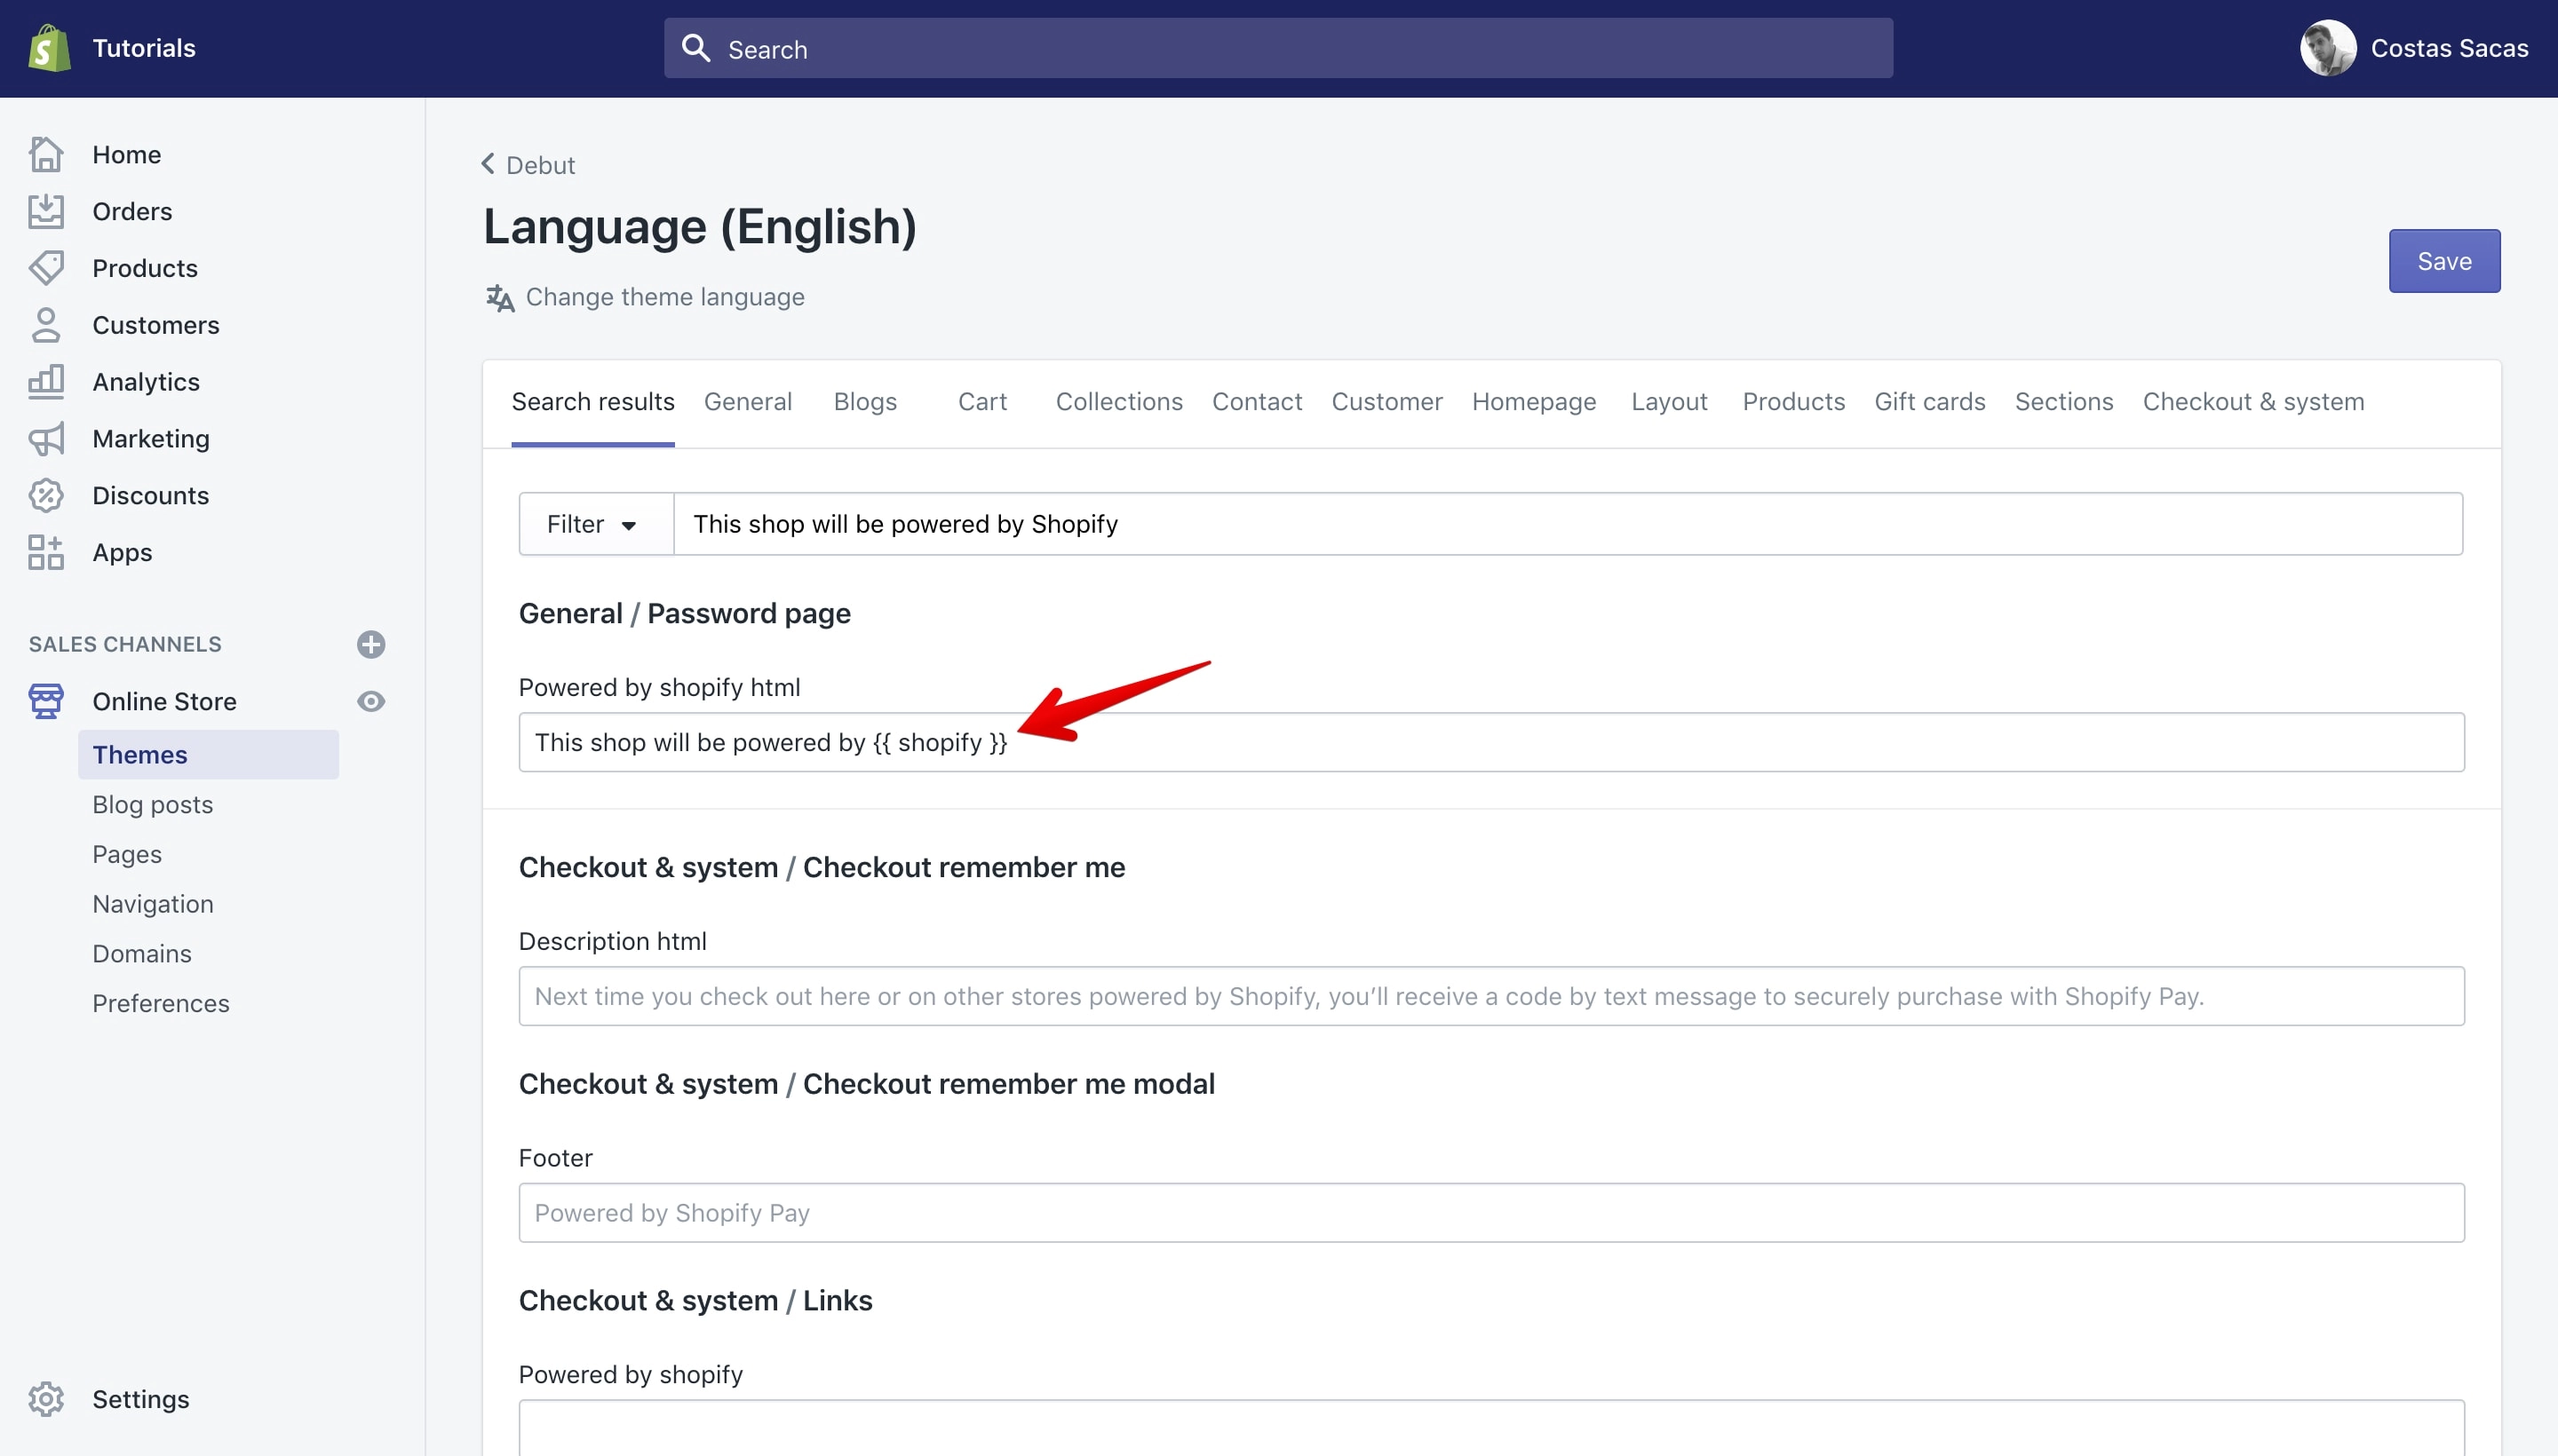Image resolution: width=2558 pixels, height=1456 pixels.
Task: Click Links Powered by shopify field
Action: pyautogui.click(x=1490, y=1428)
